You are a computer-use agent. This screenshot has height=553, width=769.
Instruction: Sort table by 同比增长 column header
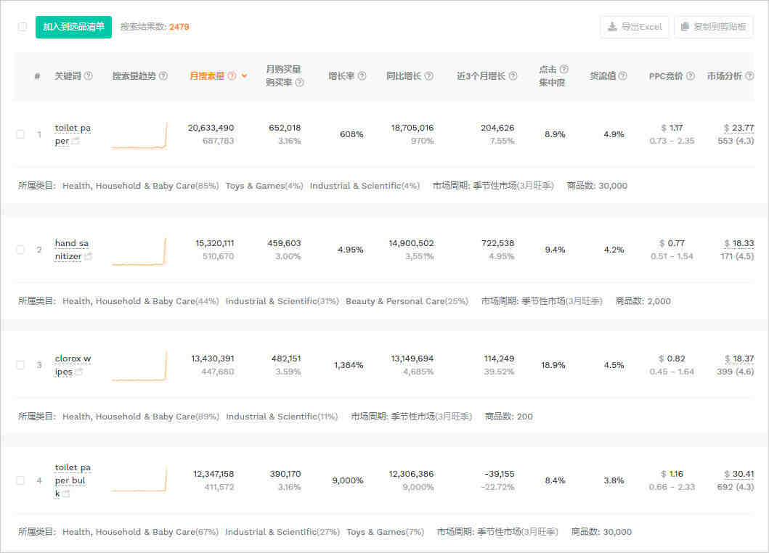pos(404,76)
